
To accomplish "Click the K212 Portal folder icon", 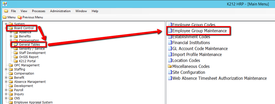I will [x=16, y=61].
